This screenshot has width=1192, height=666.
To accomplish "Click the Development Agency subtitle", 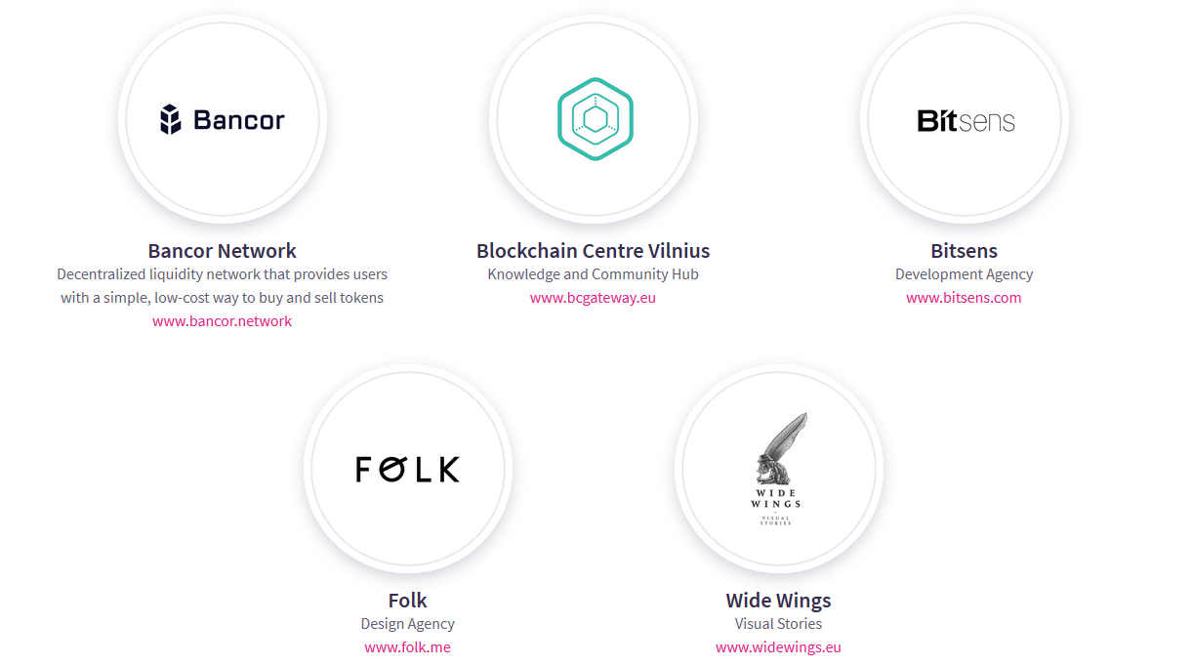I will tap(965, 274).
